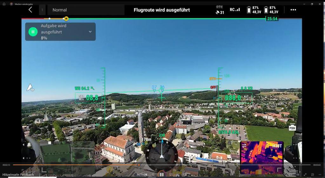This screenshot has height=178, width=325.
Task: Click the yellow home point H marker
Action: coord(66,19)
